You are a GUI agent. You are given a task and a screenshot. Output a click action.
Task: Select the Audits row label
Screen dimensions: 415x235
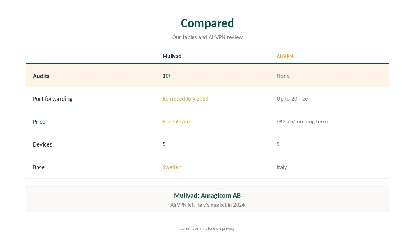tap(41, 76)
